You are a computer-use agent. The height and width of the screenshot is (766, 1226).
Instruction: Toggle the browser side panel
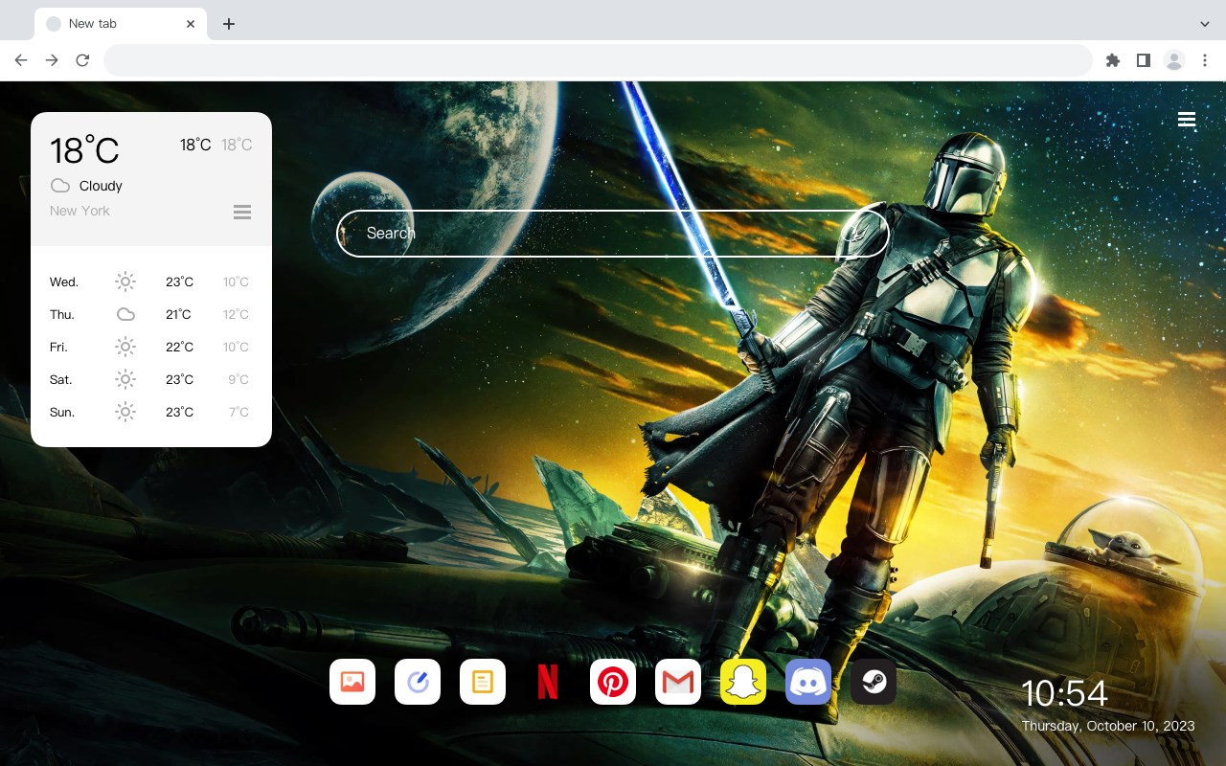point(1144,60)
